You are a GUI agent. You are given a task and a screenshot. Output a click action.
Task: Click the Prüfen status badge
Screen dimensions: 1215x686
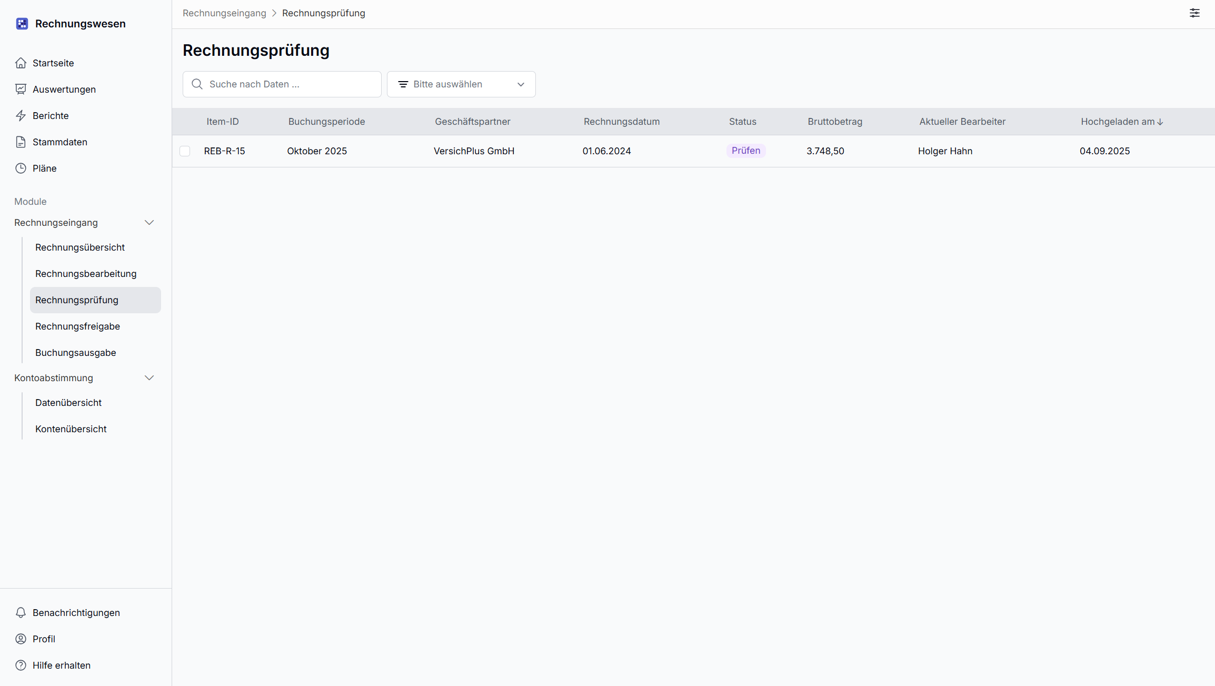click(745, 151)
